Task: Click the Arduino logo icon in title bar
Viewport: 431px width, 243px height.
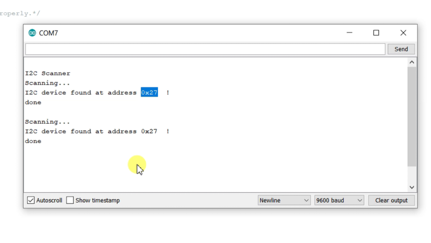Action: [32, 33]
